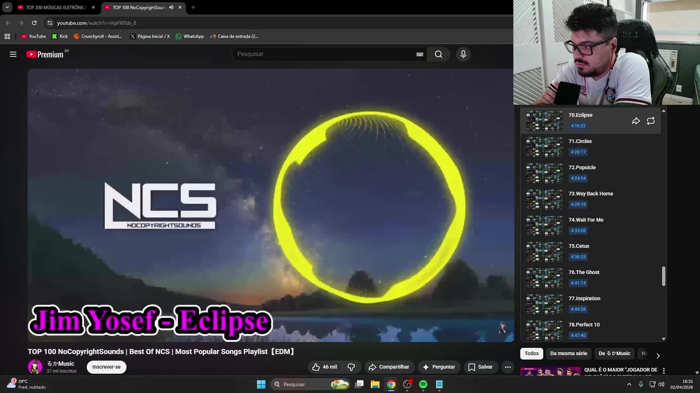This screenshot has width=700, height=393.
Task: Open Spotify from the taskbar
Action: (x=423, y=384)
